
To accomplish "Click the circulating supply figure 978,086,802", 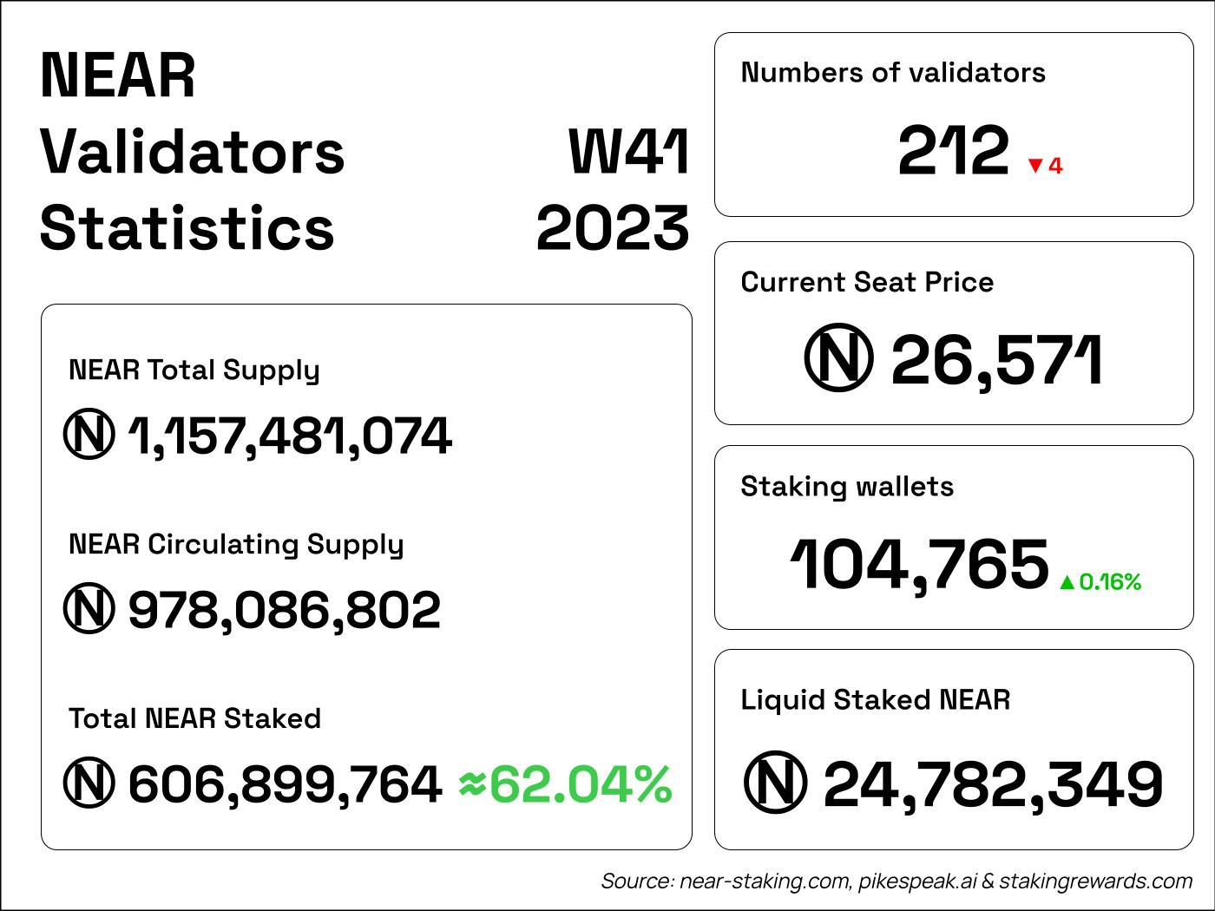I will tap(284, 610).
